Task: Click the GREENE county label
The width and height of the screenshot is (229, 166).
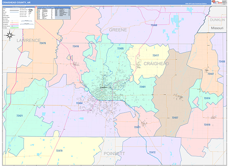Action: click(118, 29)
